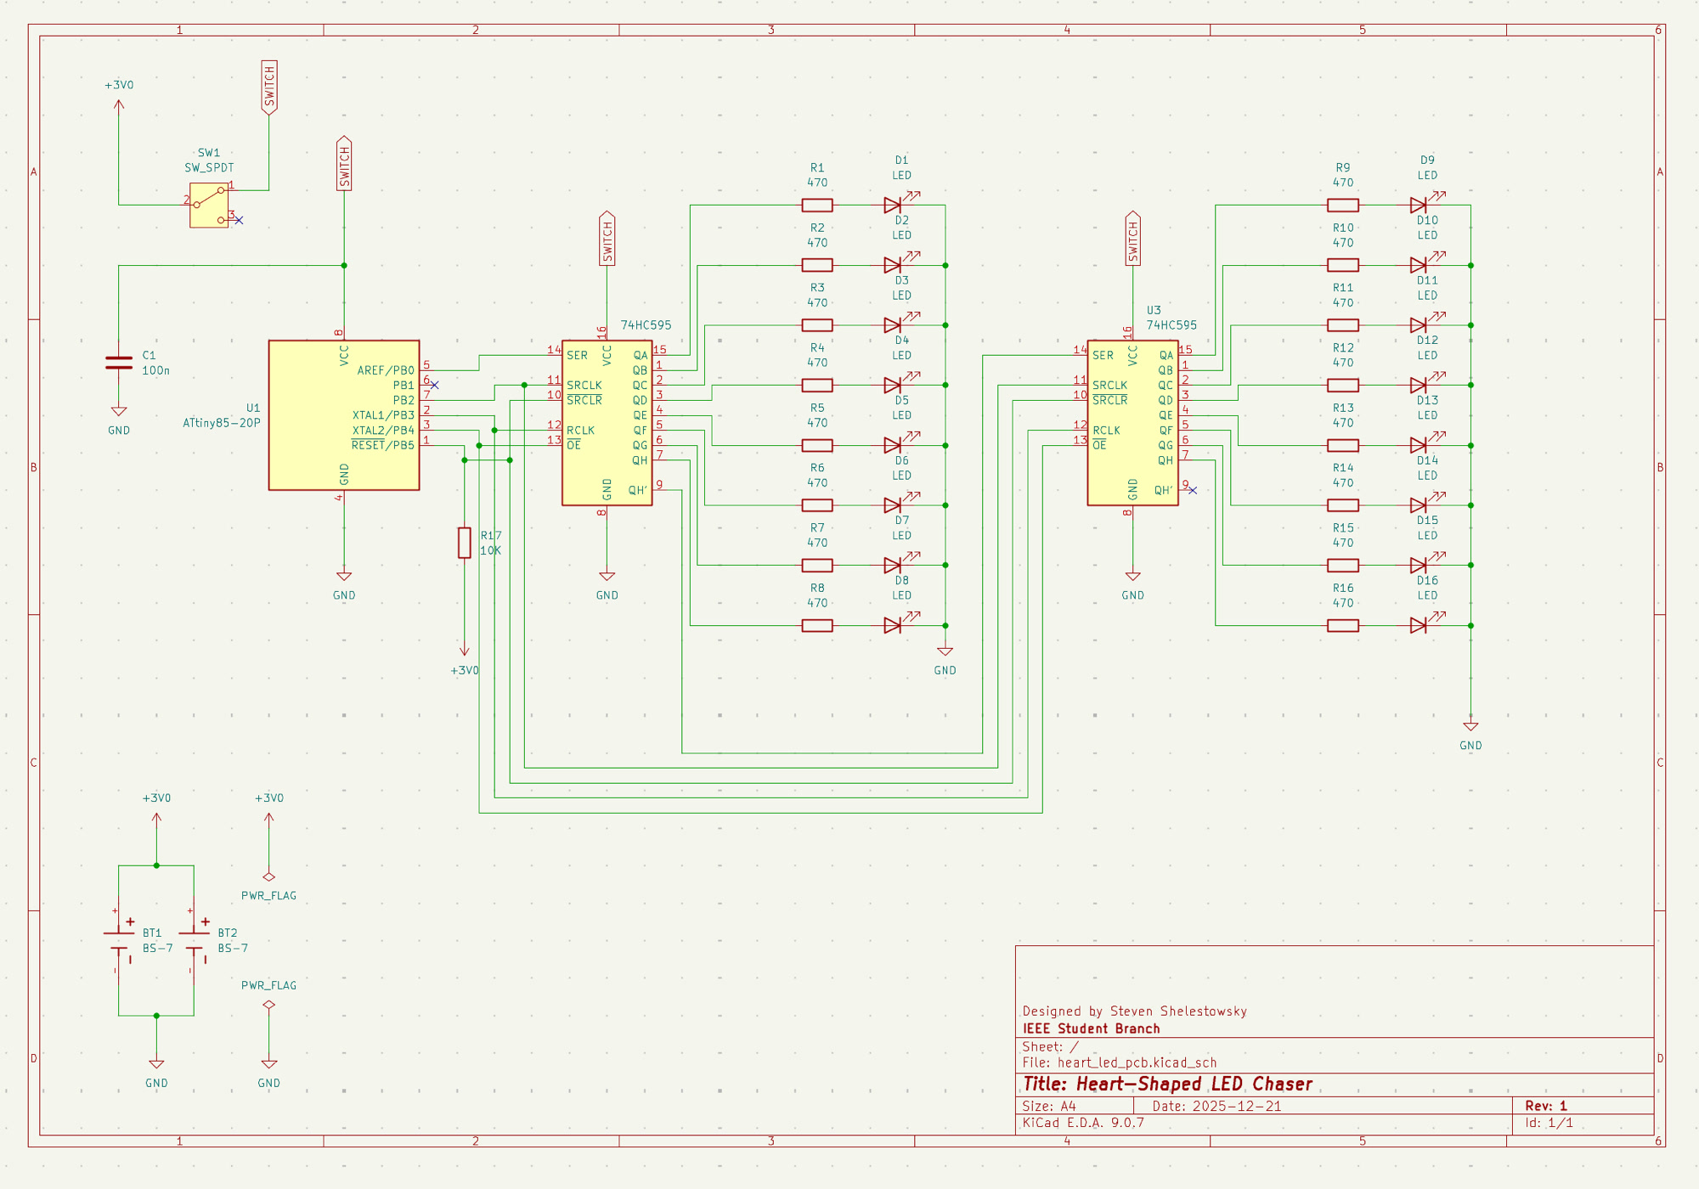The height and width of the screenshot is (1189, 1699).
Task: Select the R9 470 resistor symbol
Action: click(1343, 205)
